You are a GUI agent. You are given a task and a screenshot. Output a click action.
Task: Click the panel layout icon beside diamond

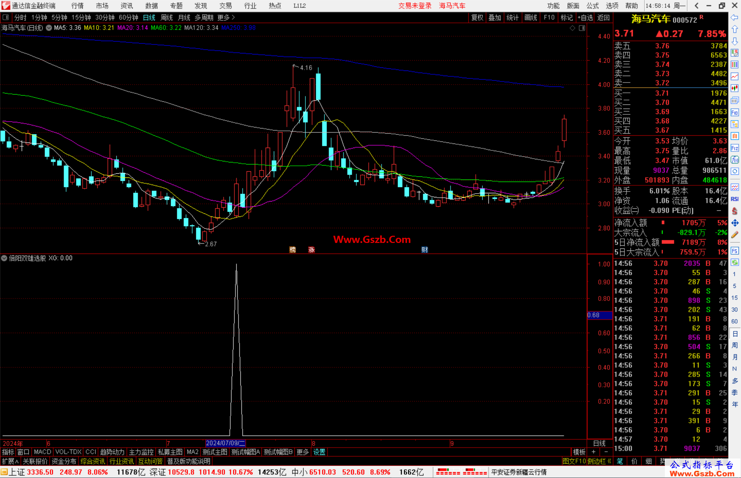(x=582, y=28)
